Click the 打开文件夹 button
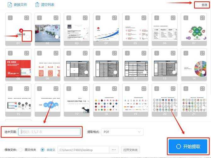 coord(130,150)
